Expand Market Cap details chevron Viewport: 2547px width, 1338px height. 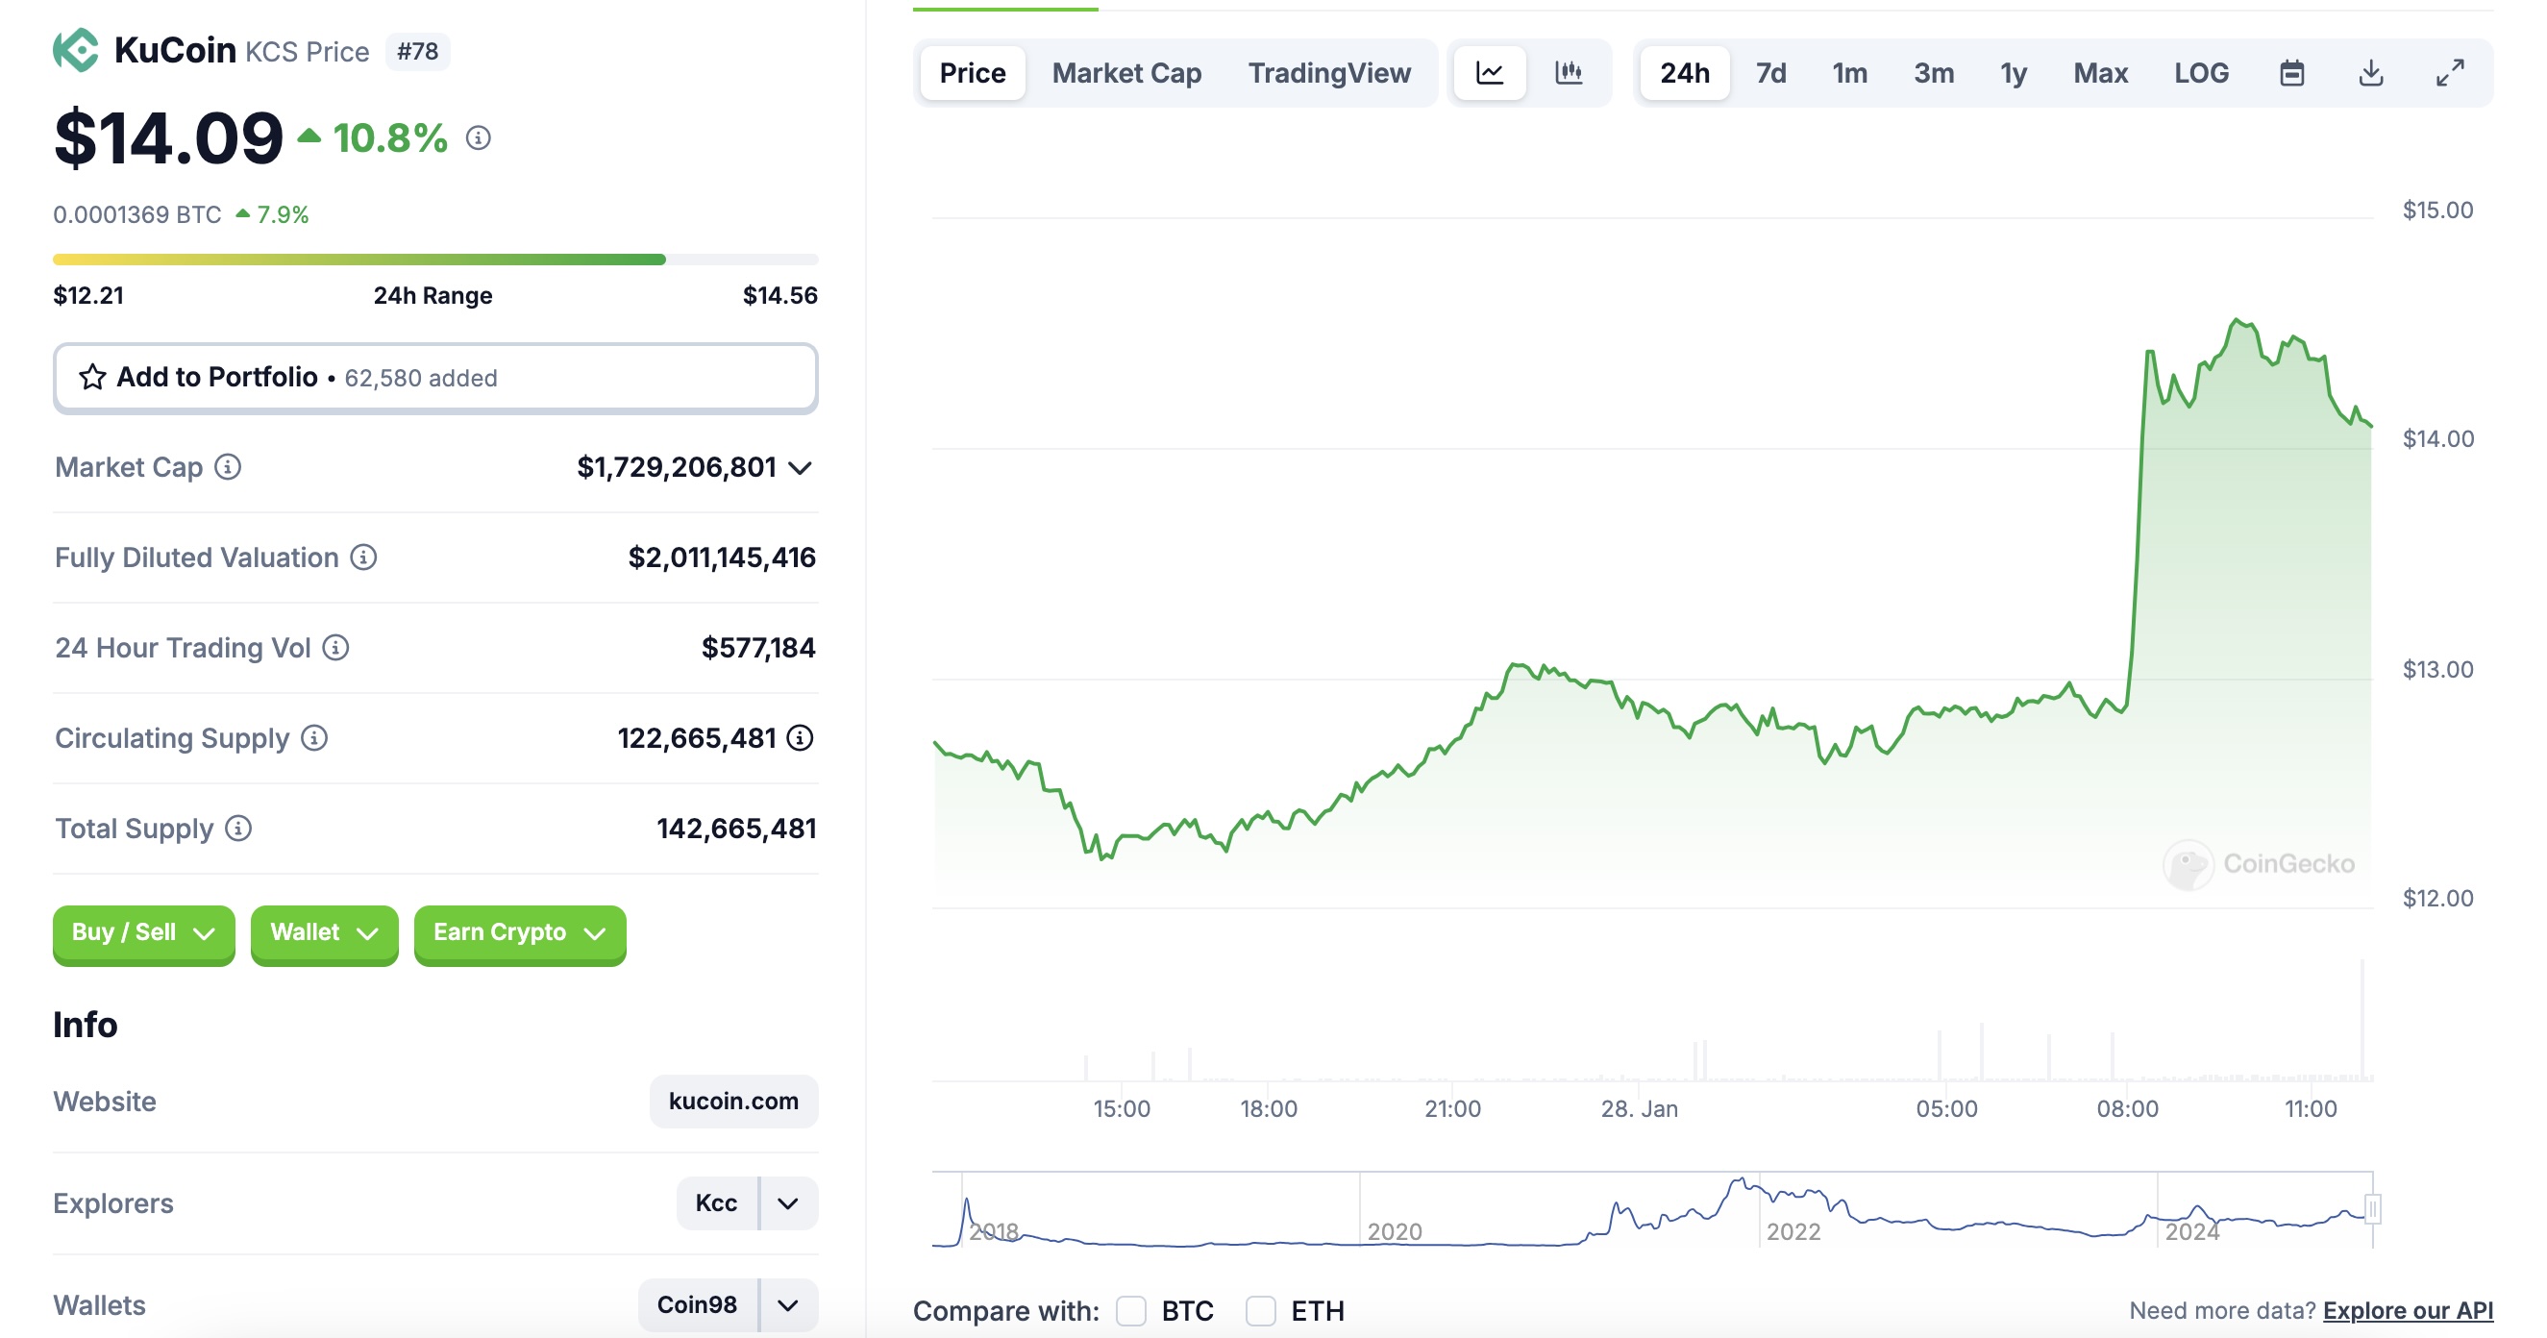pos(800,468)
